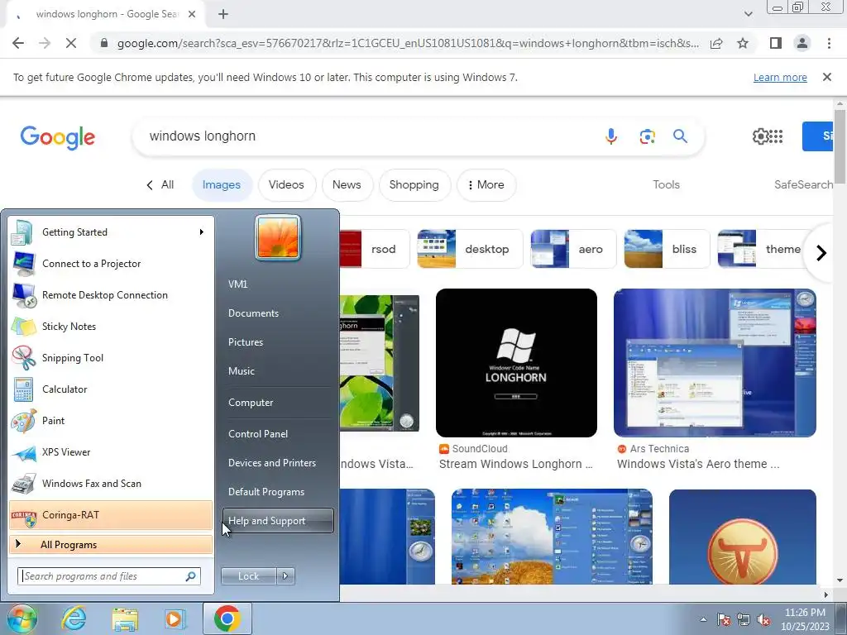Click network tray icon

744,619
